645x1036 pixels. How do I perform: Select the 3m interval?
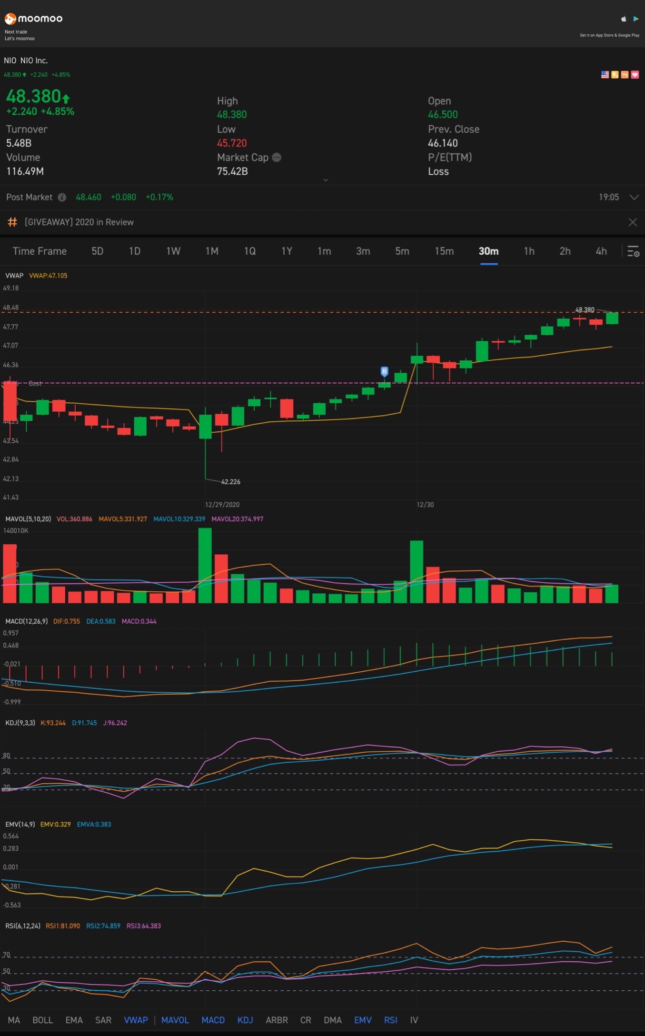(x=363, y=251)
